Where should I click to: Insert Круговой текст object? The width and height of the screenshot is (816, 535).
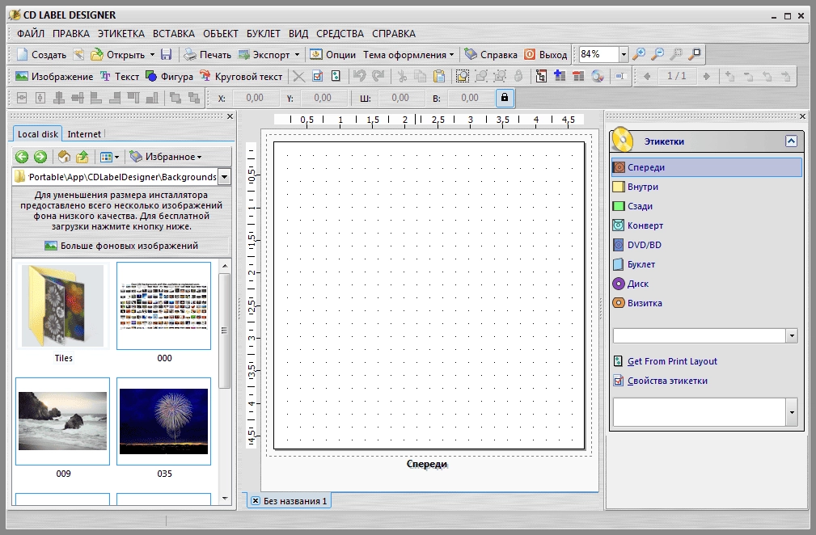[241, 77]
